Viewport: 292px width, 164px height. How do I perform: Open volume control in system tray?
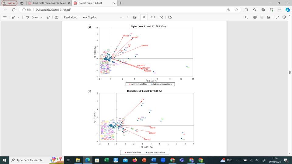click(x=257, y=160)
